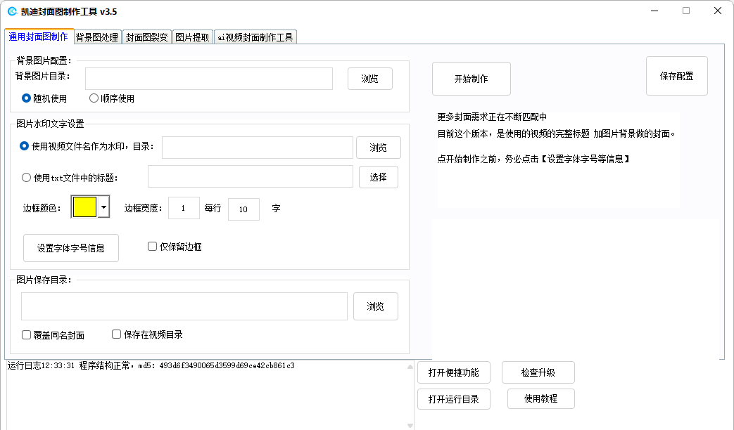Click the 运行日志 md5 log line
The height and width of the screenshot is (430, 734).
coord(151,365)
